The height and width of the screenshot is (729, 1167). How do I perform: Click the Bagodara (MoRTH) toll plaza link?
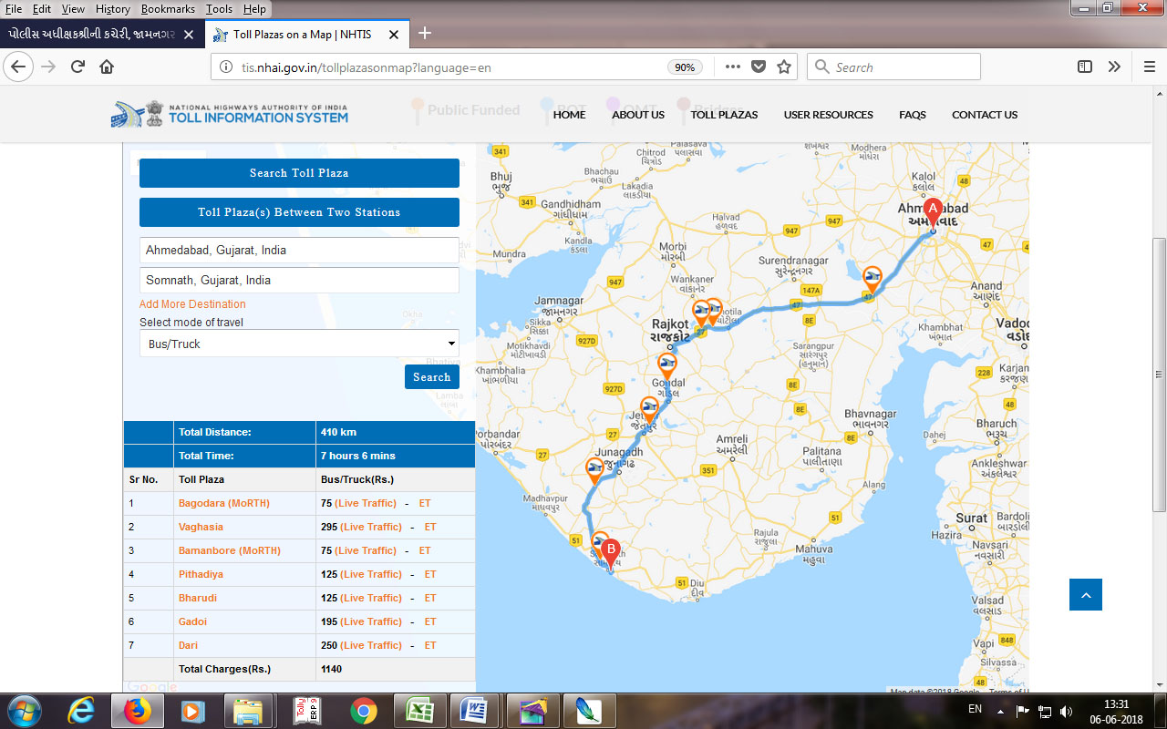click(x=223, y=503)
